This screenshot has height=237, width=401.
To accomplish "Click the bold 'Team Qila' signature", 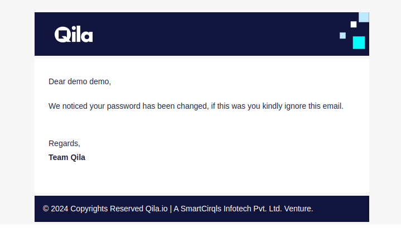I will (x=67, y=157).
